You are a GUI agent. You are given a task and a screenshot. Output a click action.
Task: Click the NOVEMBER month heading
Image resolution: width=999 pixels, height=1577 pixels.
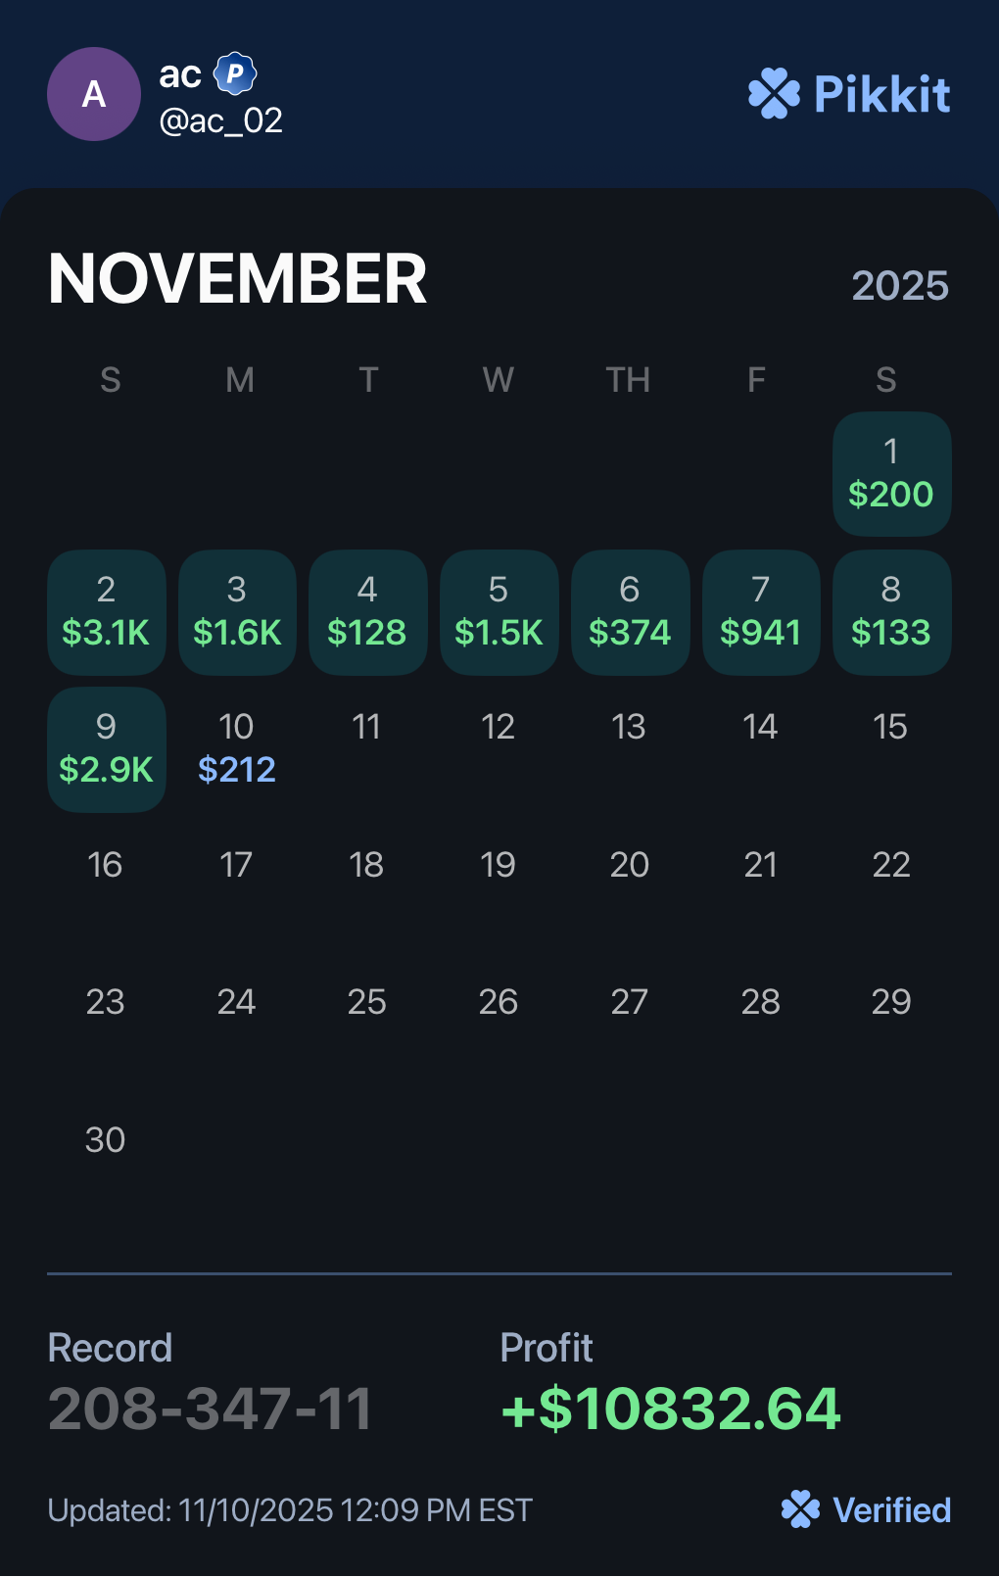tap(238, 279)
